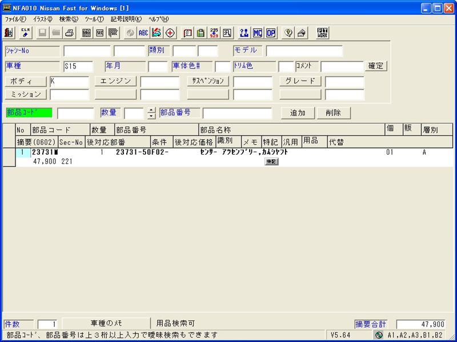
Task: Click the part code 23731M cell
Action: tap(45, 152)
